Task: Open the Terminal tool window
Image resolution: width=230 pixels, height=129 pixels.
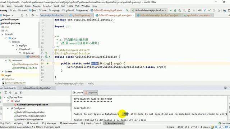Action: pos(32,123)
